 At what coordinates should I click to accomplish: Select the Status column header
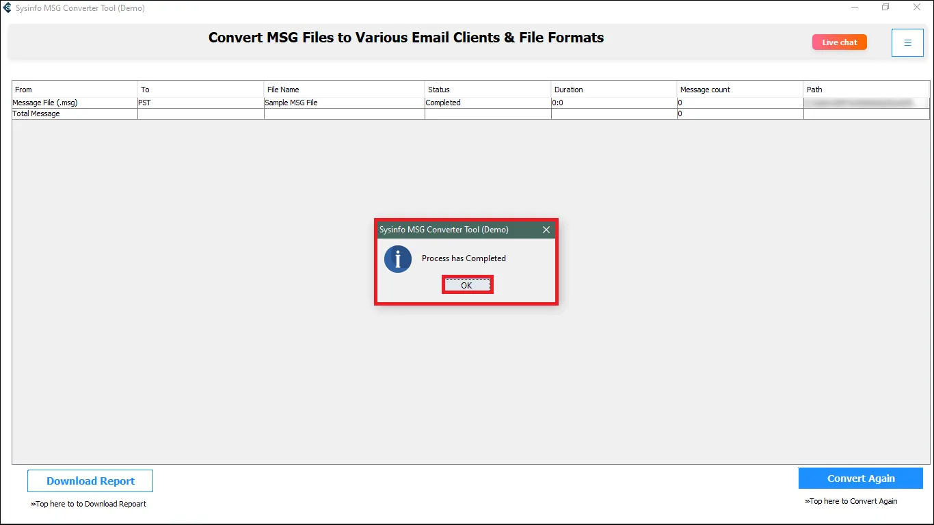coord(488,90)
